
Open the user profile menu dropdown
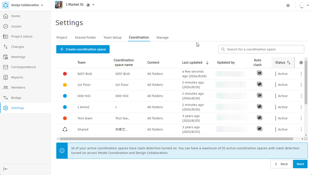click(303, 6)
